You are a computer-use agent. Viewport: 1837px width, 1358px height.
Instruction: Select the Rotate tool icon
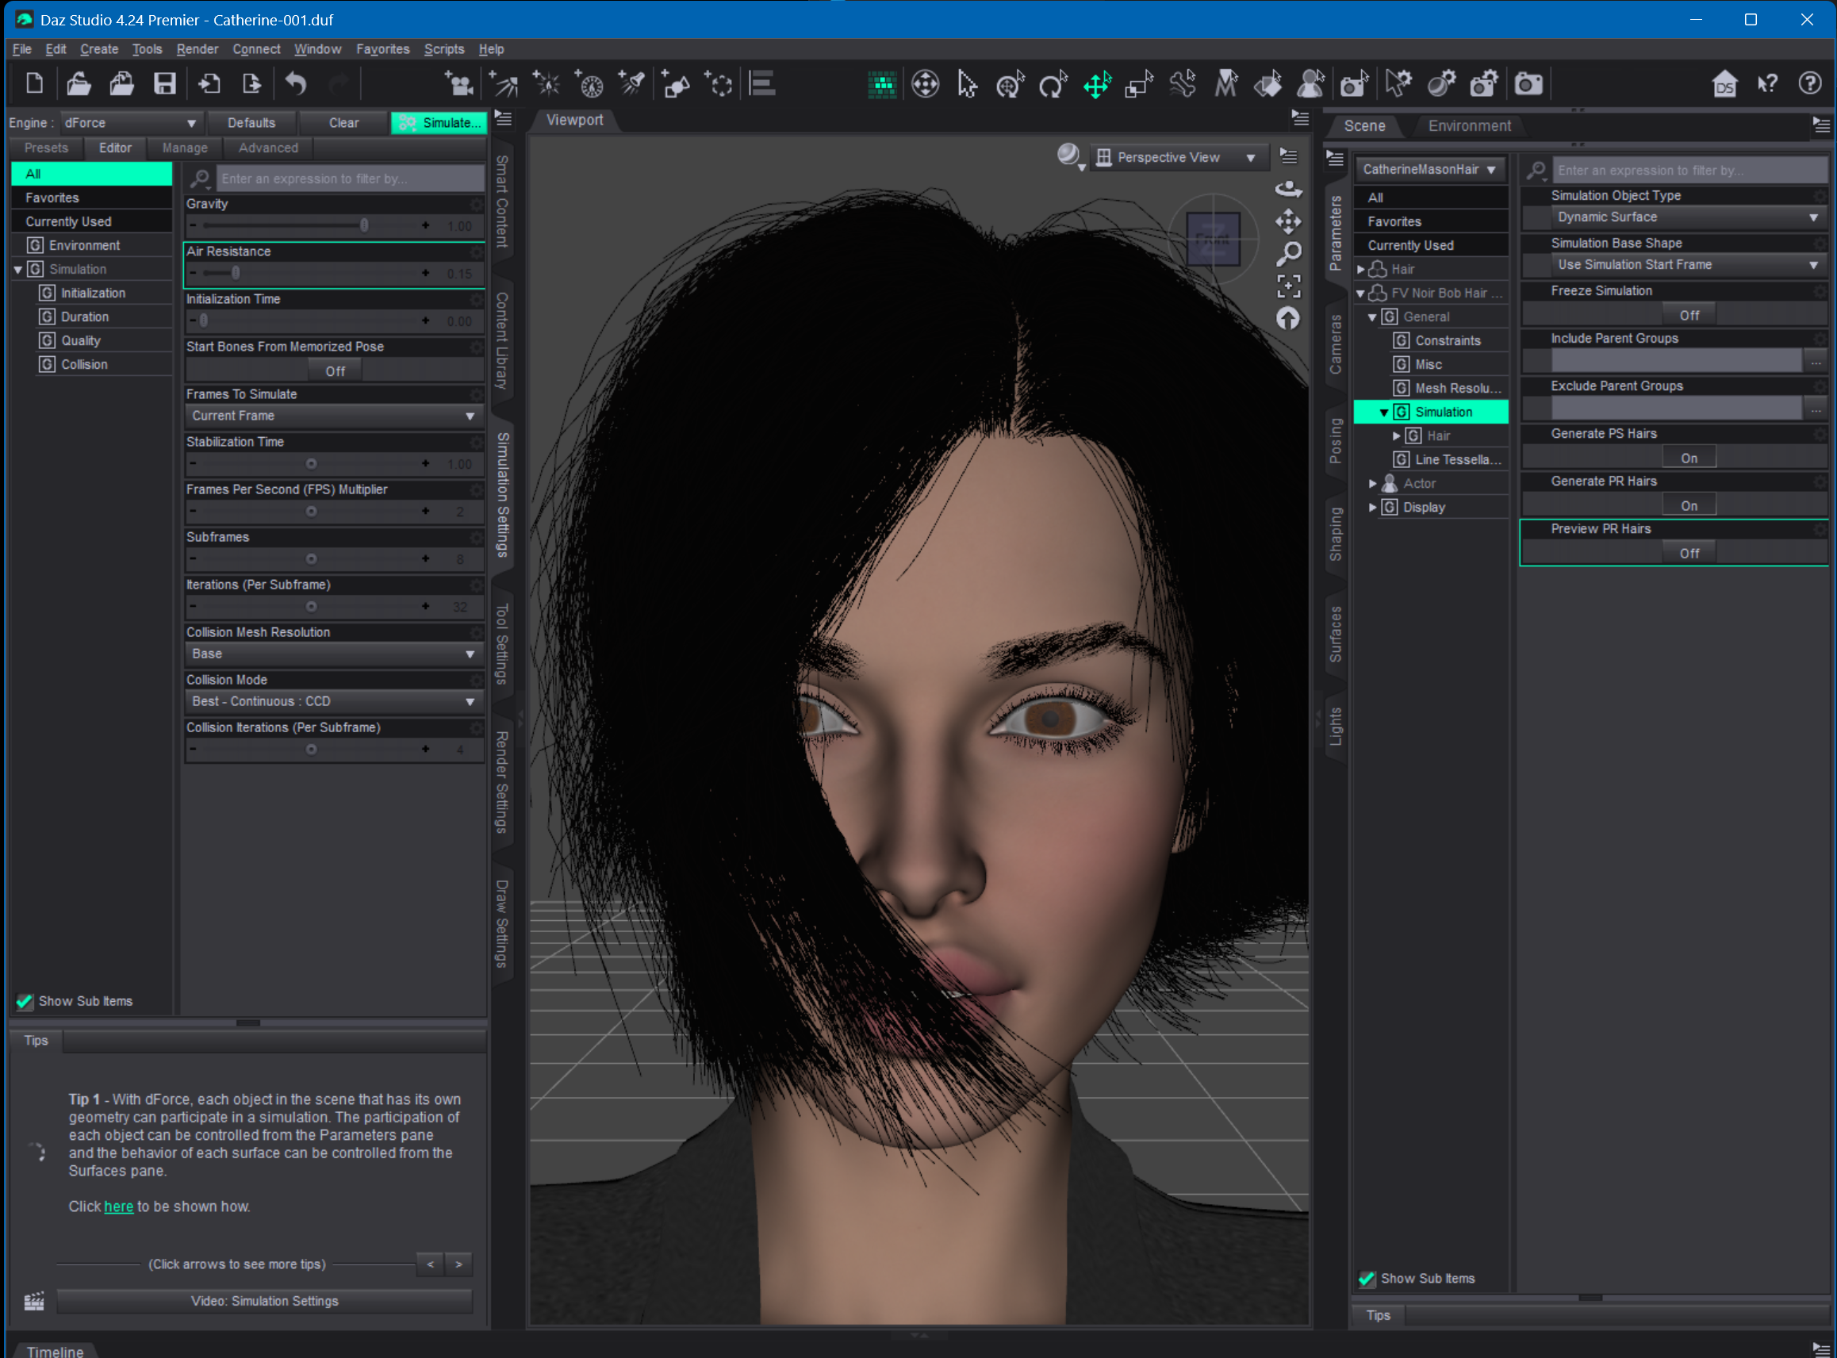tap(1053, 84)
